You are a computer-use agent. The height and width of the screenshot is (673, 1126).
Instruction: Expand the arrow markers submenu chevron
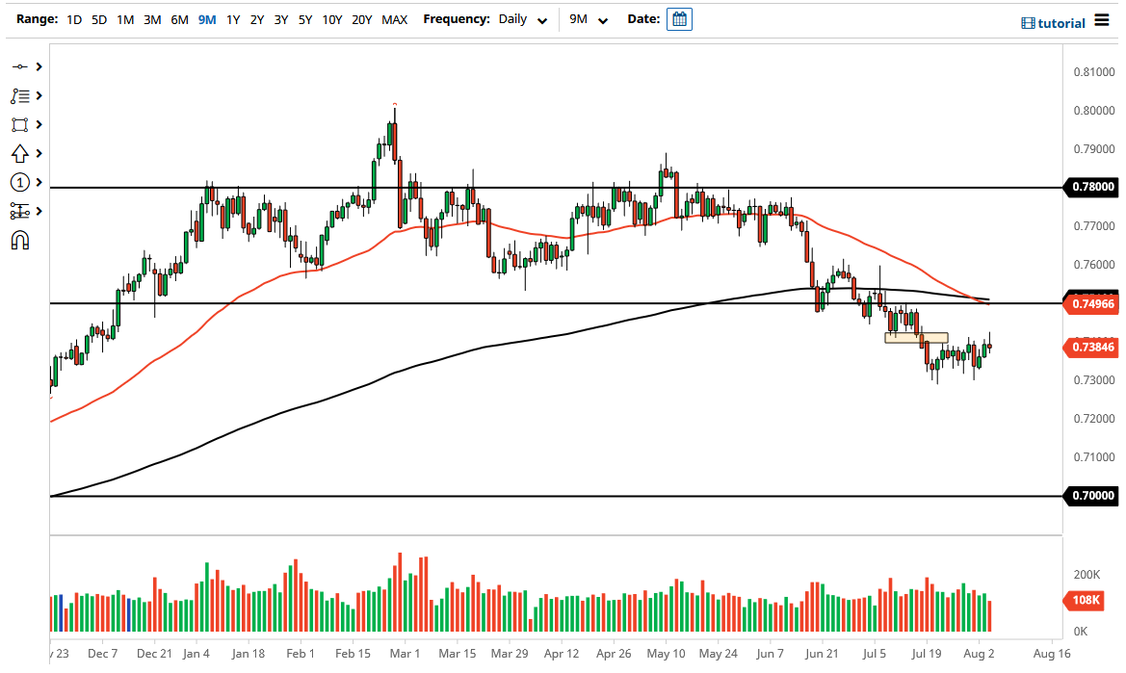click(39, 153)
